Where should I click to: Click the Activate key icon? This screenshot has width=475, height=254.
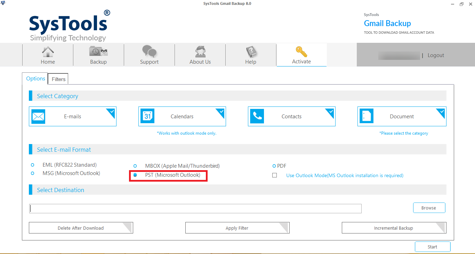point(301,51)
